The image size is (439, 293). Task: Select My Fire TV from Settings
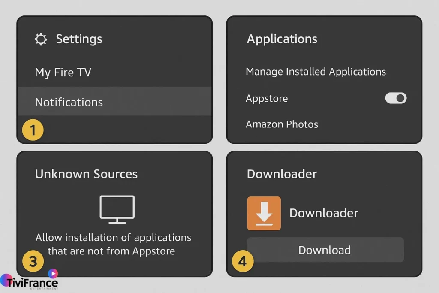tap(63, 72)
